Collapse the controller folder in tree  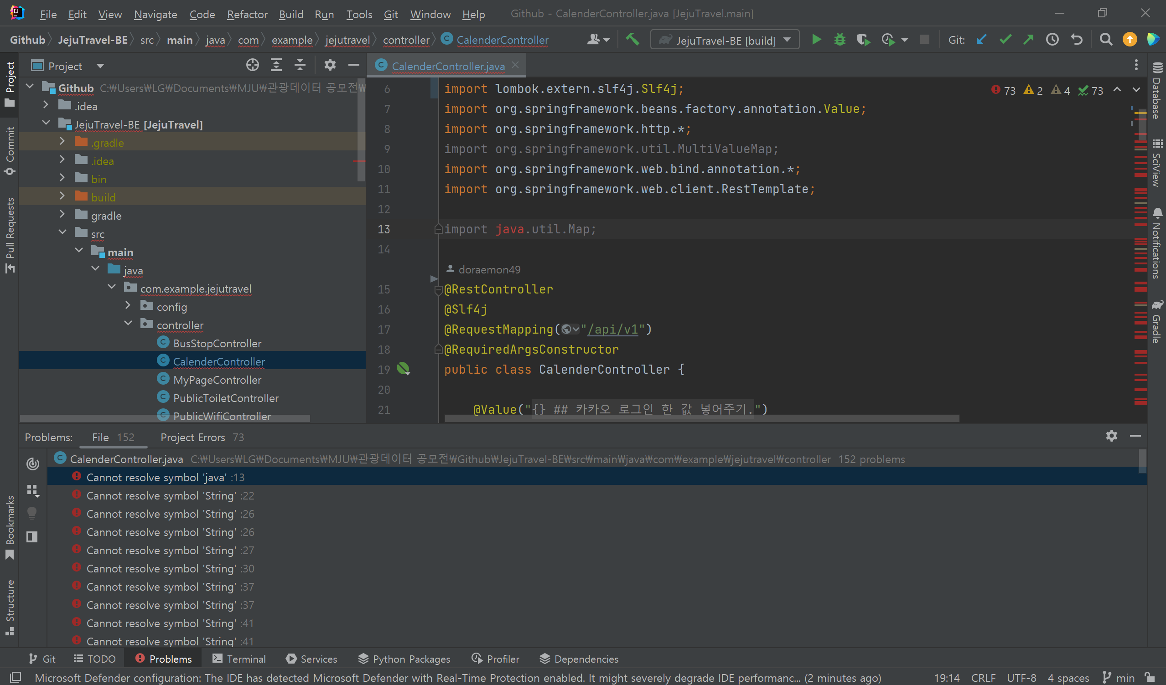pyautogui.click(x=128, y=324)
